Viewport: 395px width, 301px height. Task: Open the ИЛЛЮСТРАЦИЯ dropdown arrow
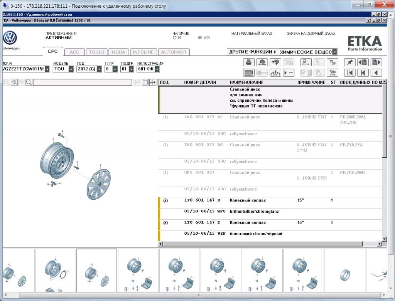[x=157, y=69]
